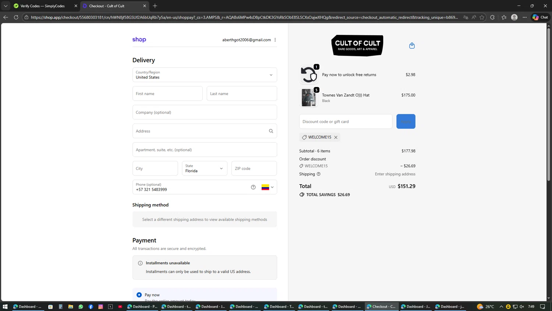Click the Cult of Cult store logo
The width and height of the screenshot is (552, 311).
point(357,46)
